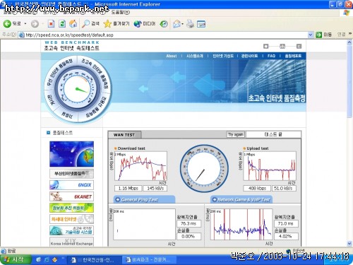Click the 6KANET banner in sidebar
The width and height of the screenshot is (353, 265).
(x=71, y=196)
